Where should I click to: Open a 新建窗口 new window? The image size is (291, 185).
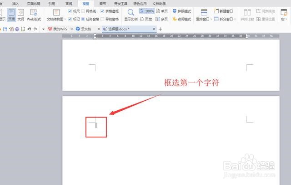pos(224,11)
